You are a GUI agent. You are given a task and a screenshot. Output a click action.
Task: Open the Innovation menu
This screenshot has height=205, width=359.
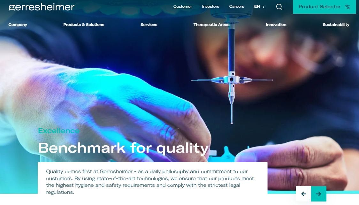click(x=276, y=25)
